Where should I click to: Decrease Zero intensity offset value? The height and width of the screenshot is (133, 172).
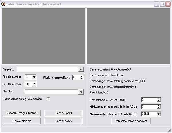(x=159, y=101)
